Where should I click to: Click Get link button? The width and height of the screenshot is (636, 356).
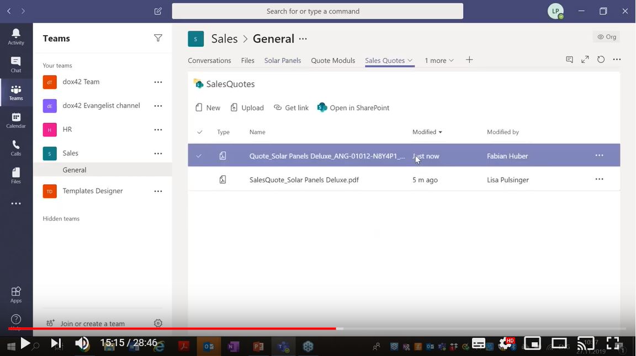[x=291, y=107]
